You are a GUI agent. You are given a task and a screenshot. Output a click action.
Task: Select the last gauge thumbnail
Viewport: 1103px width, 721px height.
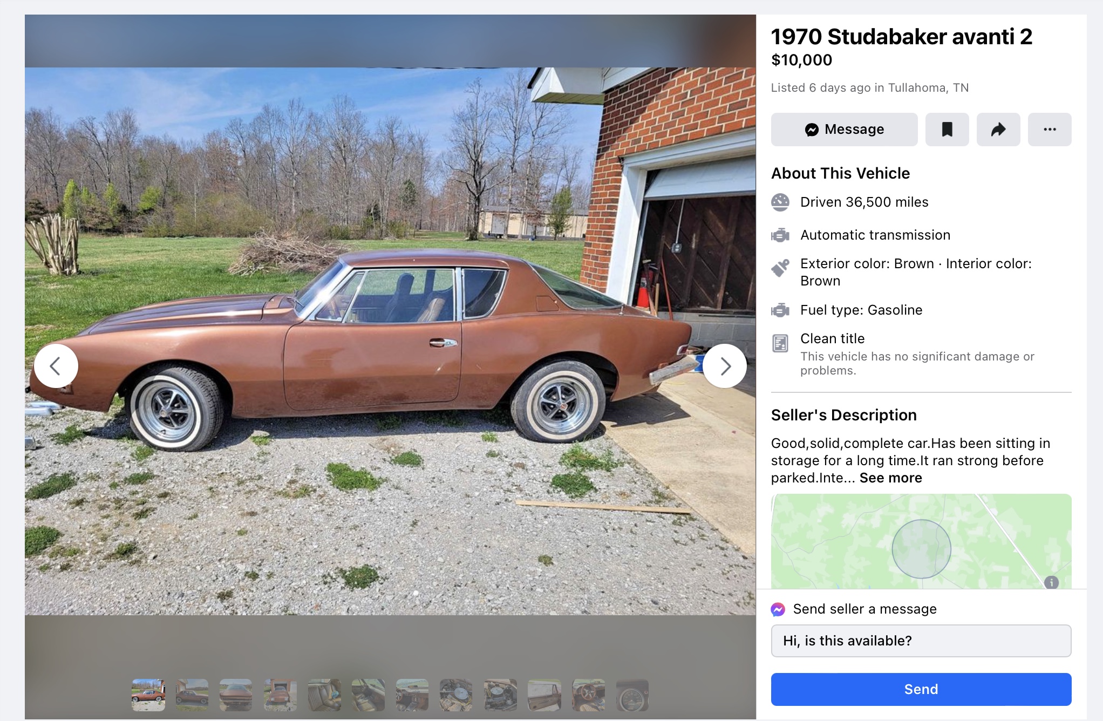tap(632, 695)
